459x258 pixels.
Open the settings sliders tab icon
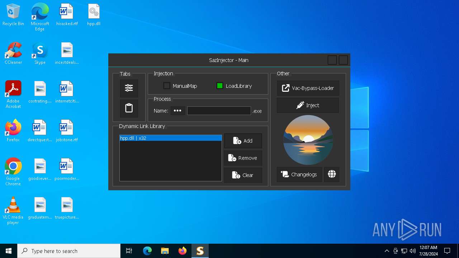pyautogui.click(x=129, y=88)
